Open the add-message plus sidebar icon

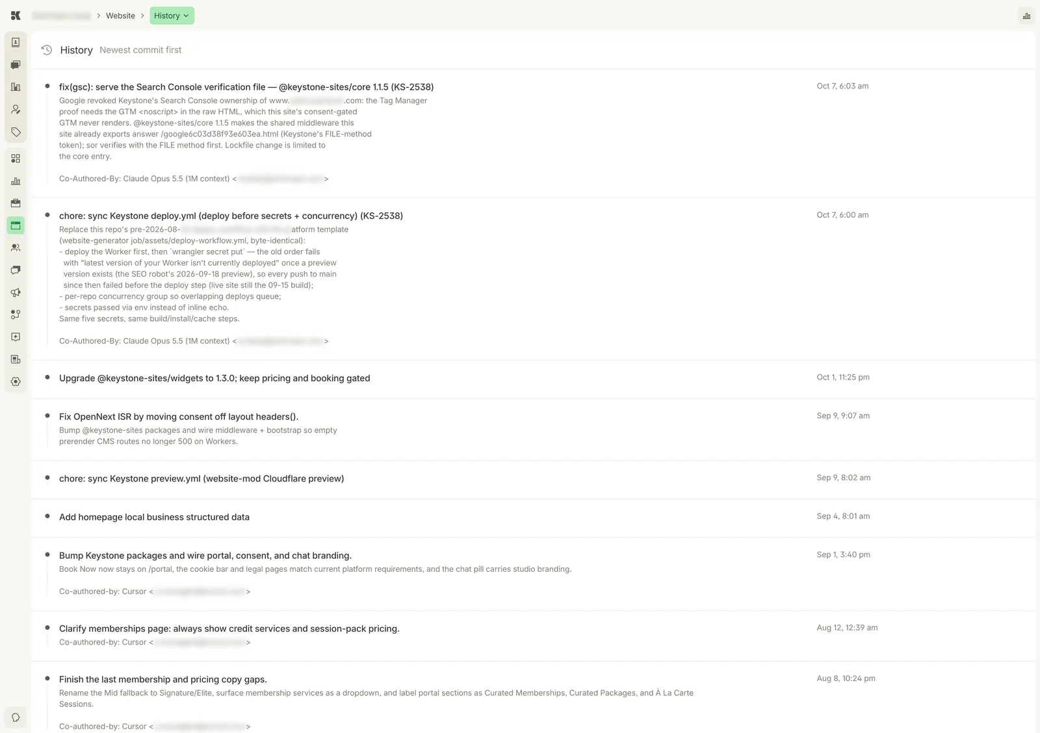[x=16, y=337]
